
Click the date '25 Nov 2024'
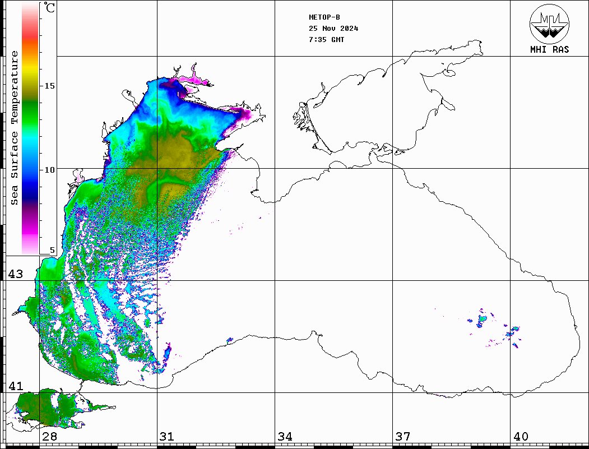pos(333,29)
